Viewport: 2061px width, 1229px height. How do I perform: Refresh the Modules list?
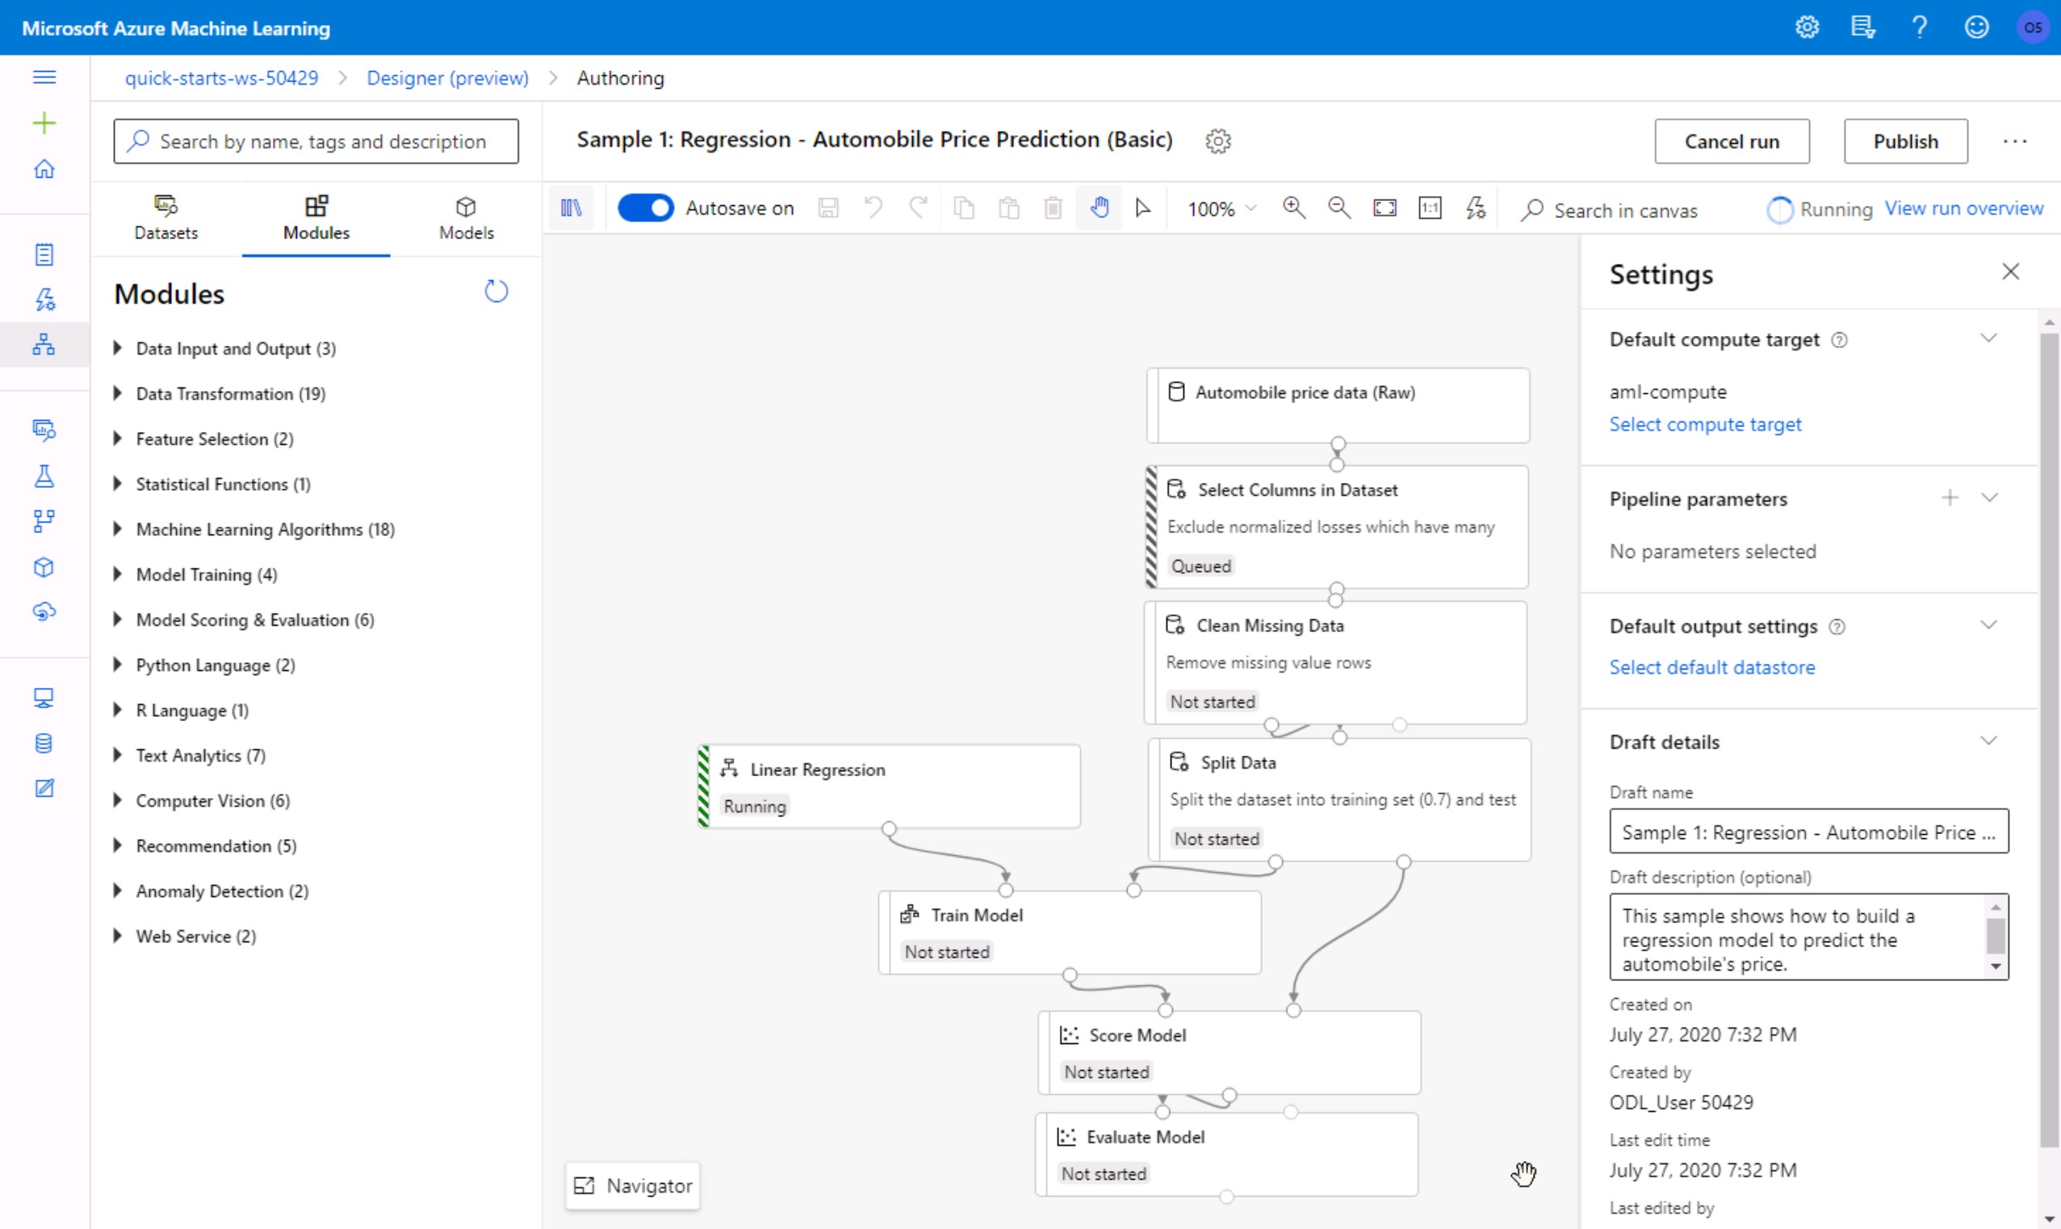tap(496, 292)
